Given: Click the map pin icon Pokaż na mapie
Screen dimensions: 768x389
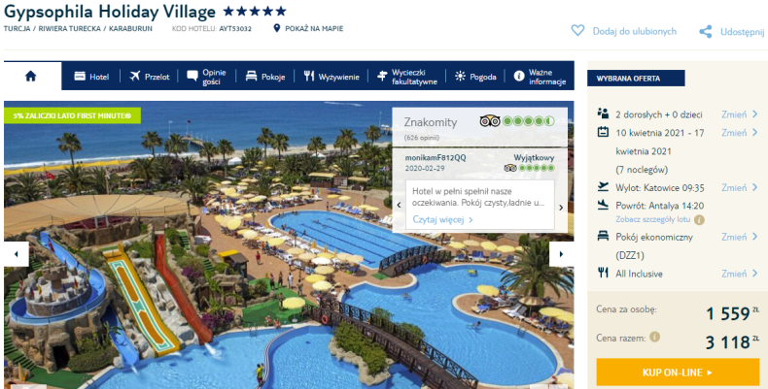Looking at the screenshot, I should click(x=277, y=28).
